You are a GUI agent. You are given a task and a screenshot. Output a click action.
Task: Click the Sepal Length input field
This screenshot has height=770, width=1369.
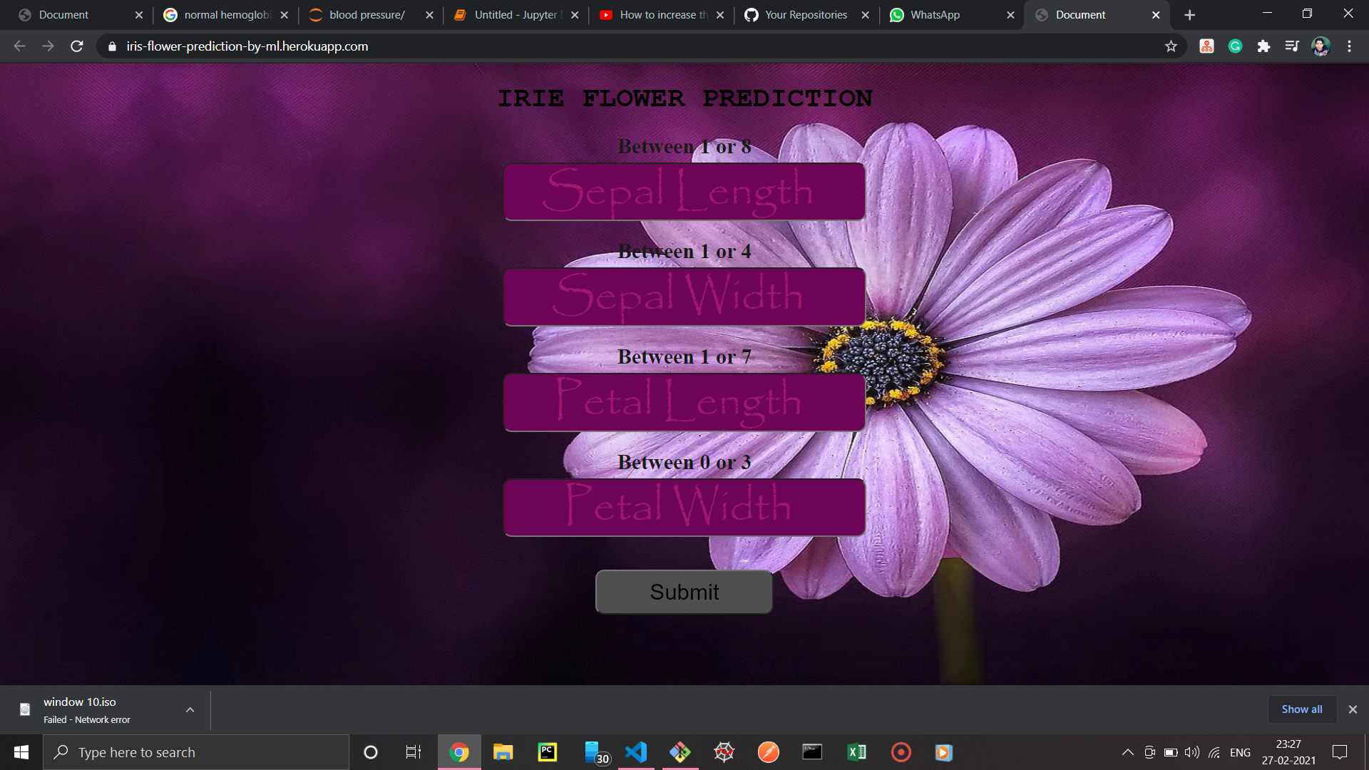tap(684, 192)
